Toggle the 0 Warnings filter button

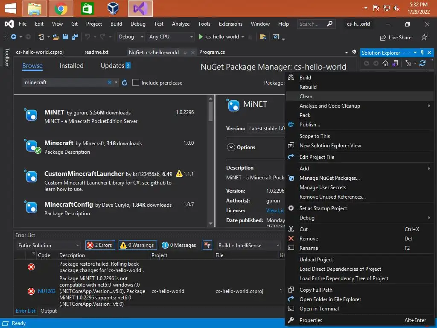[x=138, y=245]
